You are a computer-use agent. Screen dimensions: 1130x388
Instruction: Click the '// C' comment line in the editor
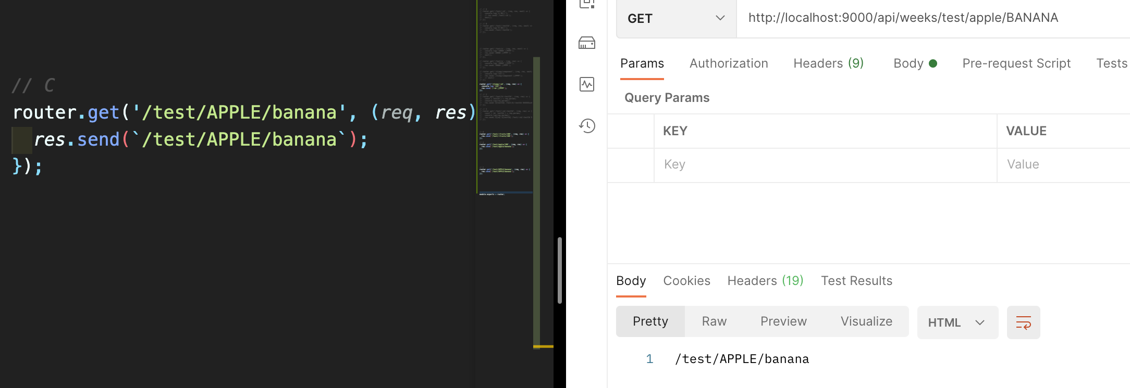click(x=33, y=85)
